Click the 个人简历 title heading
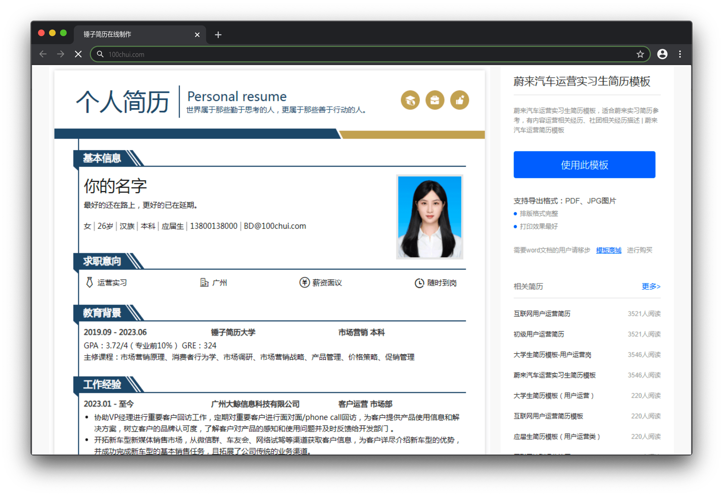 123,102
